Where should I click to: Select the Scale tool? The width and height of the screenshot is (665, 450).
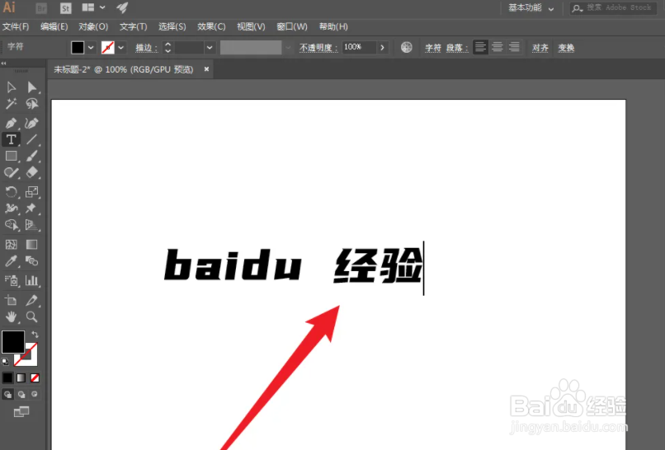click(32, 192)
